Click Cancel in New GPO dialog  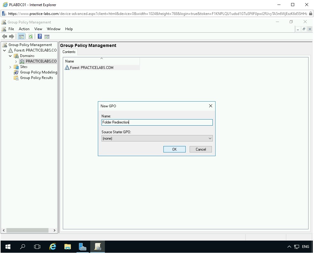[x=201, y=149]
